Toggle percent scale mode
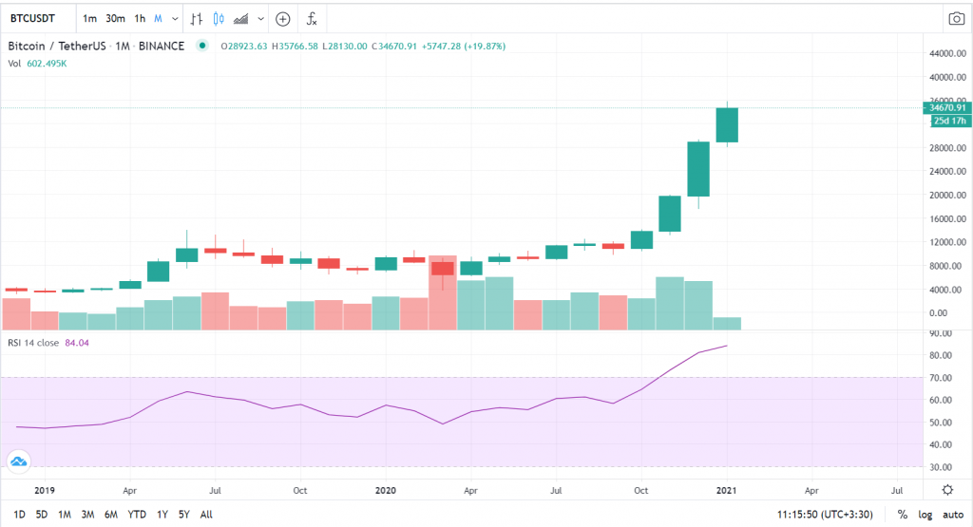This screenshot has width=973, height=527. tap(902, 515)
